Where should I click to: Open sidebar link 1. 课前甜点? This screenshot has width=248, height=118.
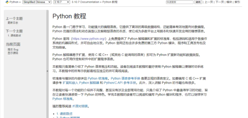click(14, 36)
